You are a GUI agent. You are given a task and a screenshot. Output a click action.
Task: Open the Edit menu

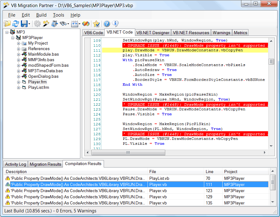tap(26, 15)
